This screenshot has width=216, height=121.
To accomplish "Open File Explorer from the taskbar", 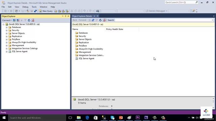I will (x=79, y=118).
